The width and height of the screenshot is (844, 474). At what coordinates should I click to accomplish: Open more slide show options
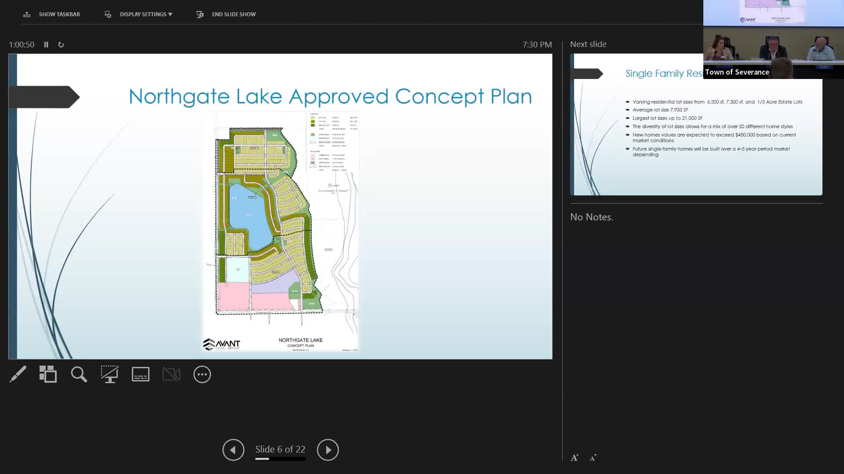click(202, 374)
